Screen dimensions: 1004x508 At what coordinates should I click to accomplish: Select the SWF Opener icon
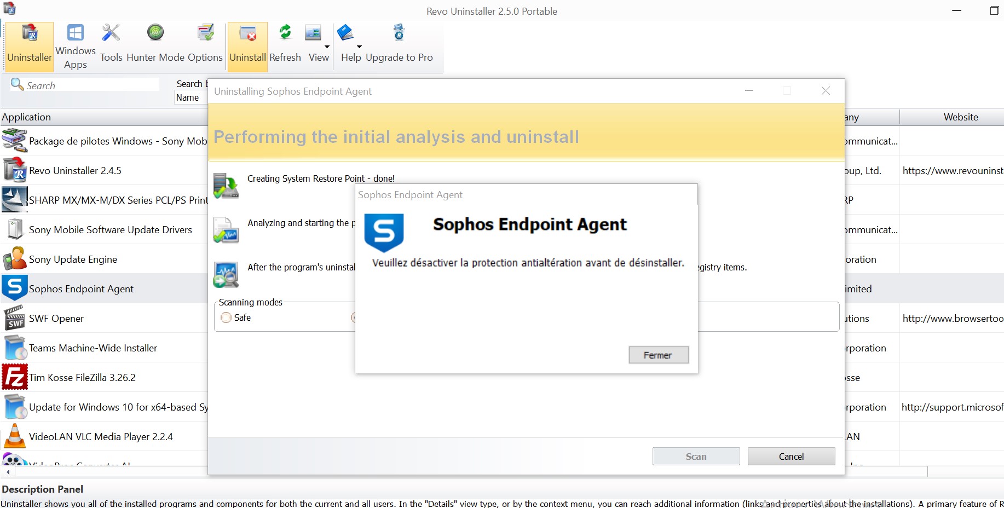point(15,318)
